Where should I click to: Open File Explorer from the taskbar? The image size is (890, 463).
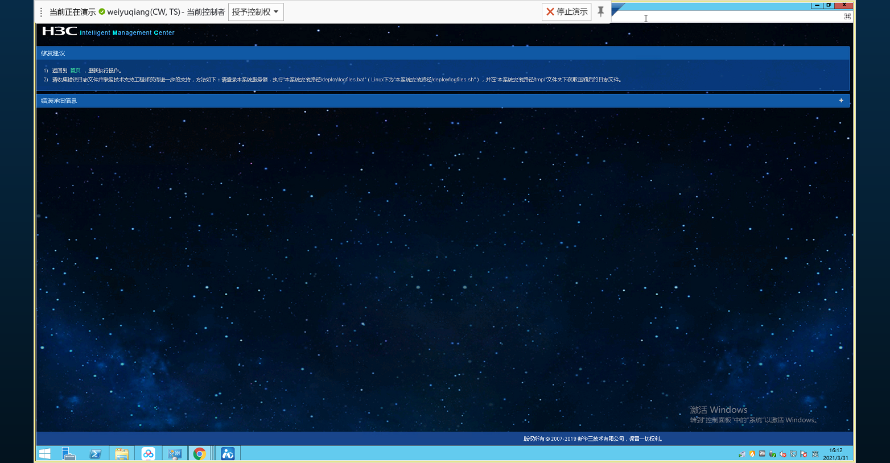[121, 453]
